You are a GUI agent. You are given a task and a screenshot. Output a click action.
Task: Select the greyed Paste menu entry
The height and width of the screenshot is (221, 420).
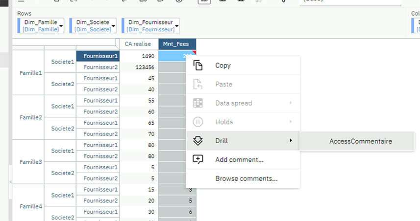click(243, 84)
